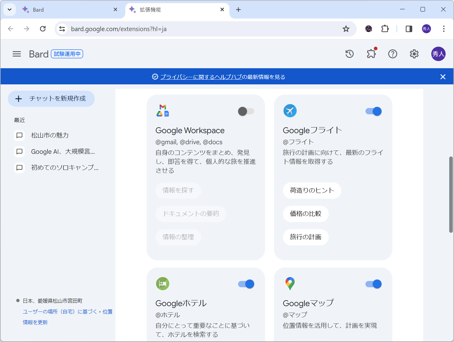
Task: Disable the Googleフライト extension toggle
Action: pos(373,111)
